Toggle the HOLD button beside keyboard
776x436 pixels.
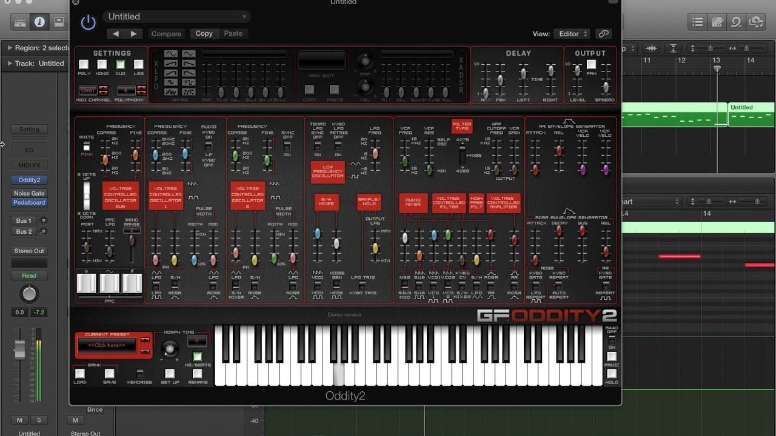pyautogui.click(x=612, y=374)
